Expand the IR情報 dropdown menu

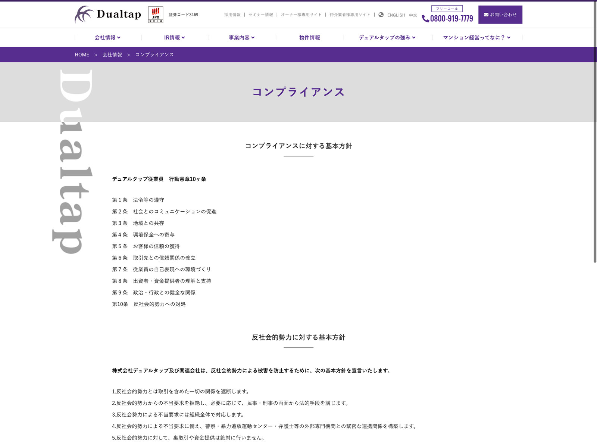tap(174, 38)
